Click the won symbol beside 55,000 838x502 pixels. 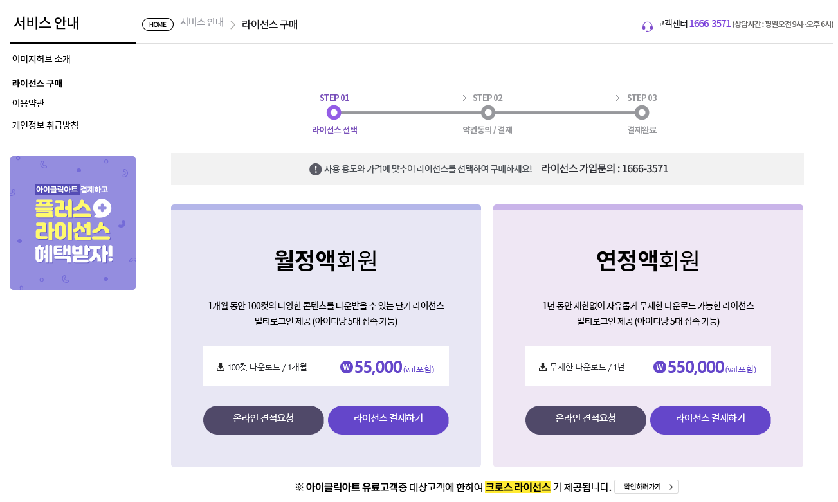[x=347, y=368]
